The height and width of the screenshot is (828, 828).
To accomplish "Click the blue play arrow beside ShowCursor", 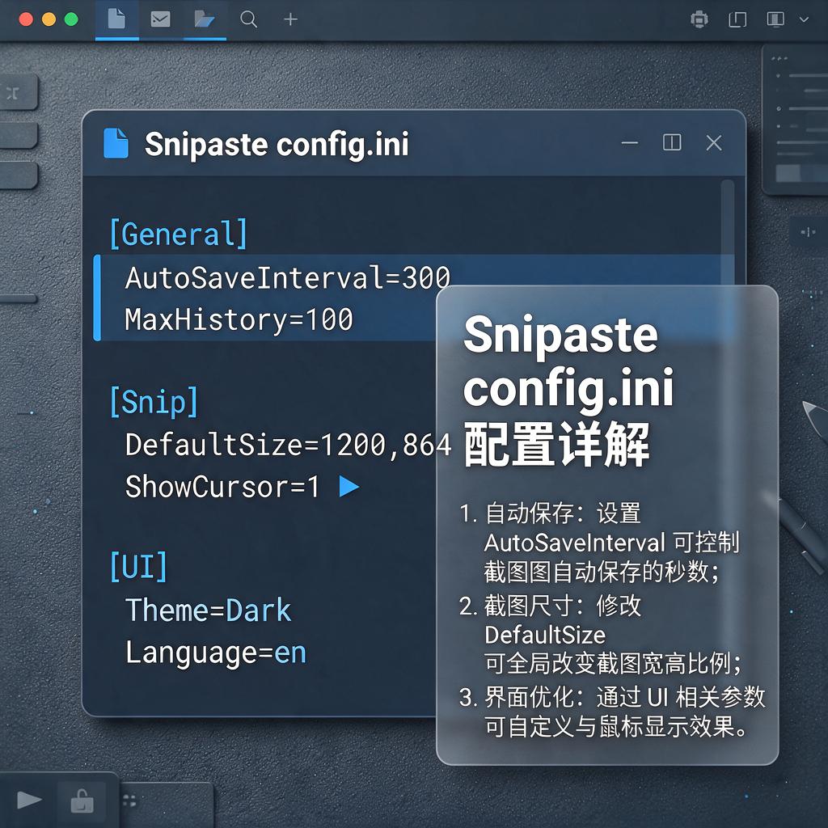I will [349, 486].
